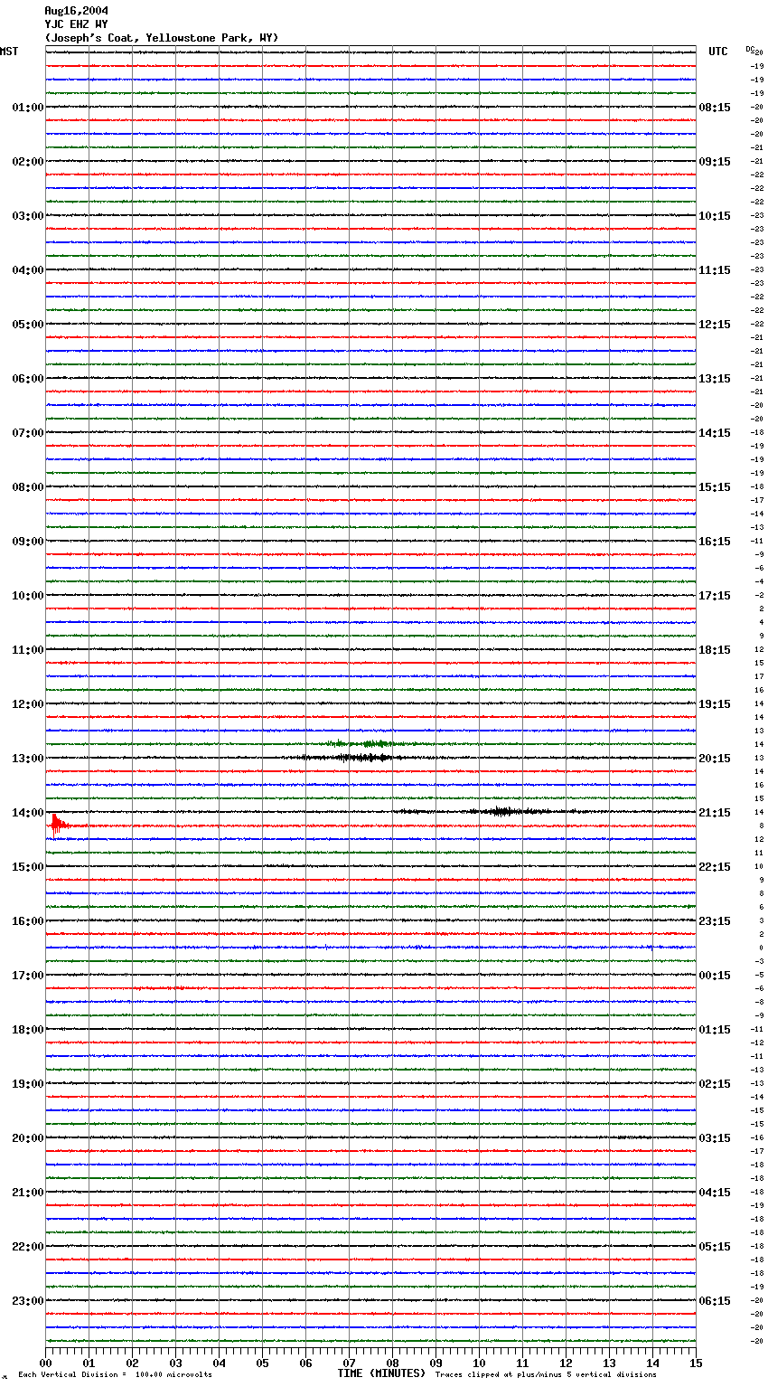Click the 20:15 UTC time label
The width and height of the screenshot is (768, 1387).
click(715, 759)
